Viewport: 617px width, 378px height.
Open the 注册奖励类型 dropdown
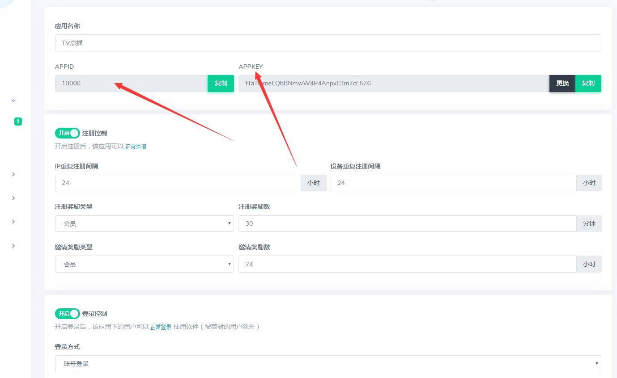coord(144,223)
